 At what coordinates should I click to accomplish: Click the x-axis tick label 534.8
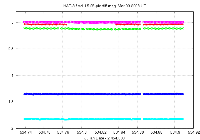[82, 132]
